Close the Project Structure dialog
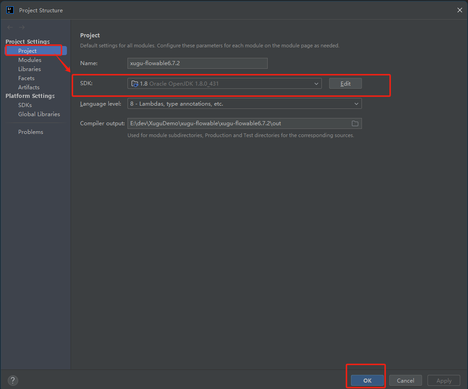 [459, 10]
